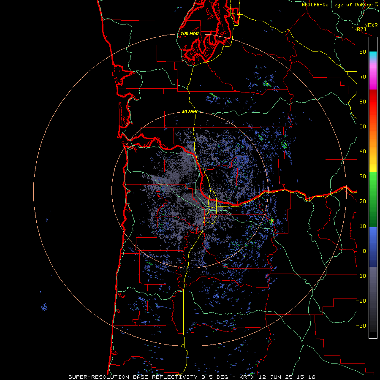Click the 20 dBZ scale value
Viewport: 380px width, 380px height.
pyautogui.click(x=363, y=201)
